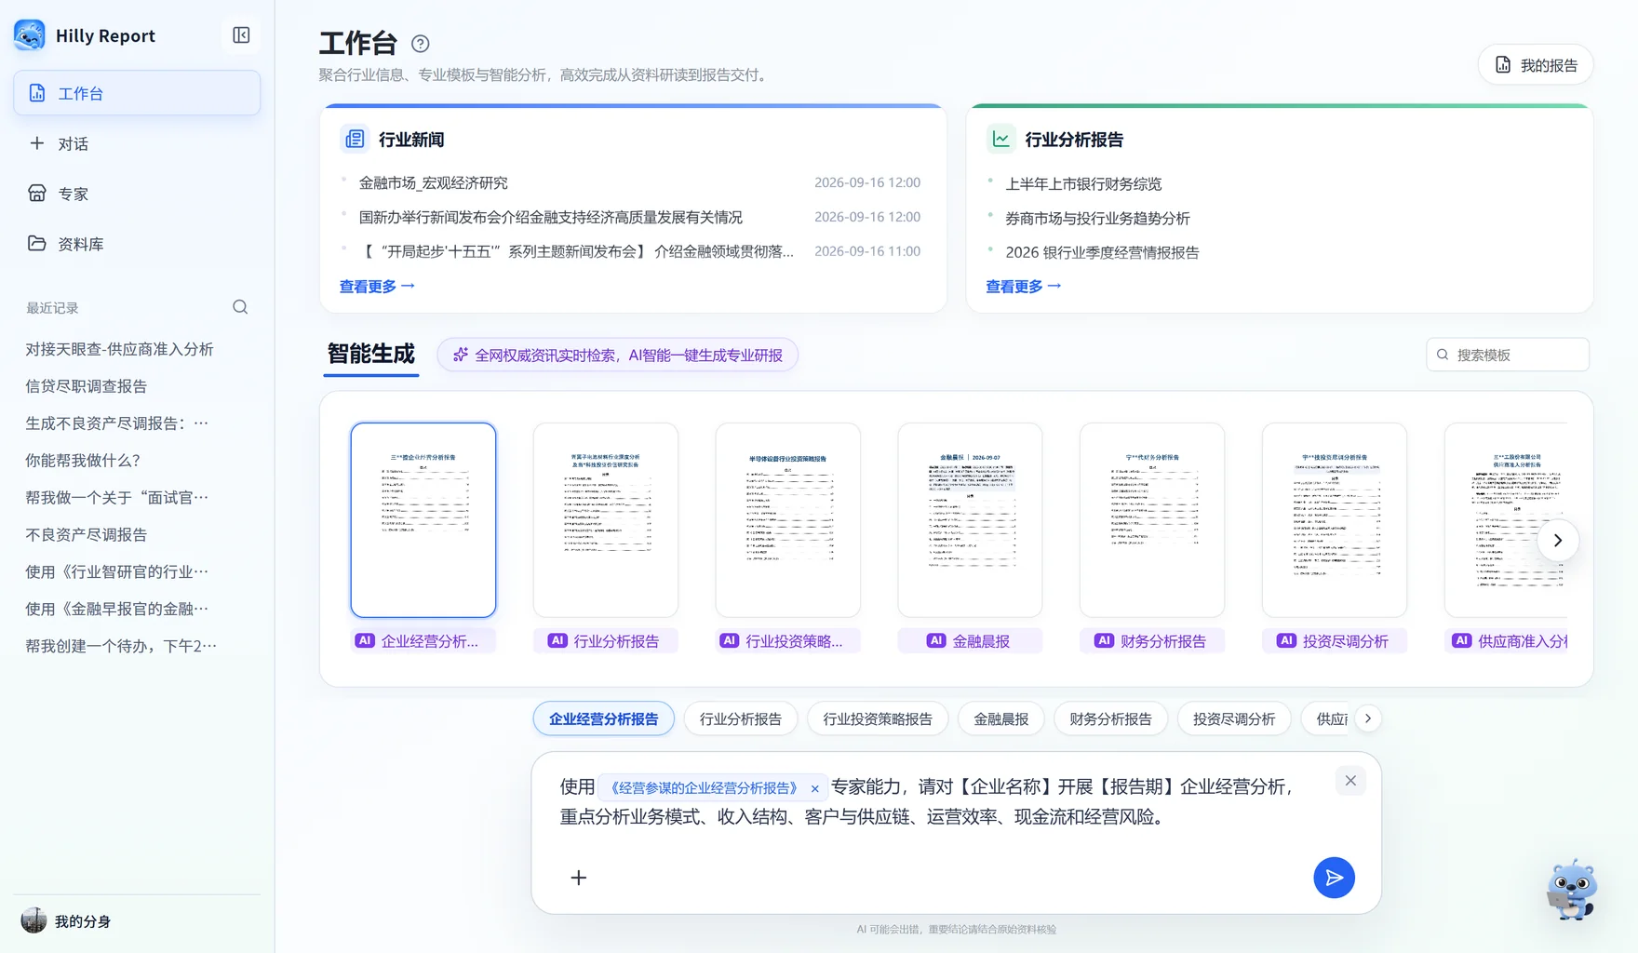Remove the 经营参谋的企业经营分析报告 tag

[815, 788]
